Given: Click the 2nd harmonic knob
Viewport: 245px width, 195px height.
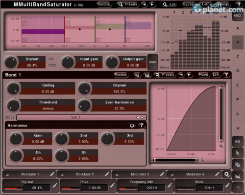Looking at the screenshot, I should pyautogui.click(x=61, y=139).
